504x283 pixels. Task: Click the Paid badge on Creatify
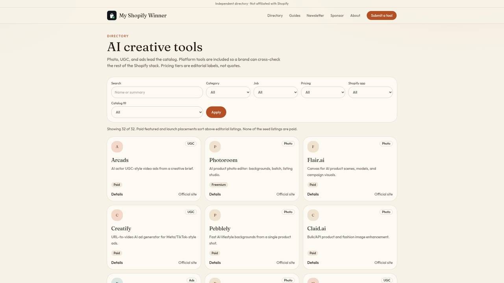[x=117, y=253]
